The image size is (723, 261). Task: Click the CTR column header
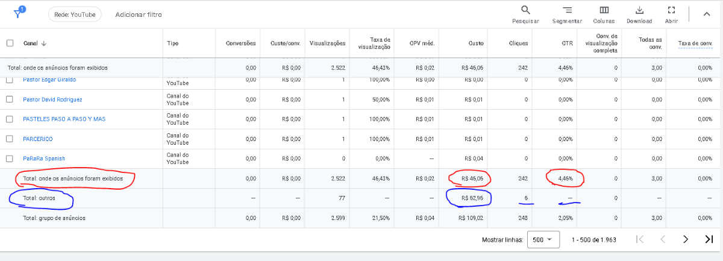click(567, 43)
